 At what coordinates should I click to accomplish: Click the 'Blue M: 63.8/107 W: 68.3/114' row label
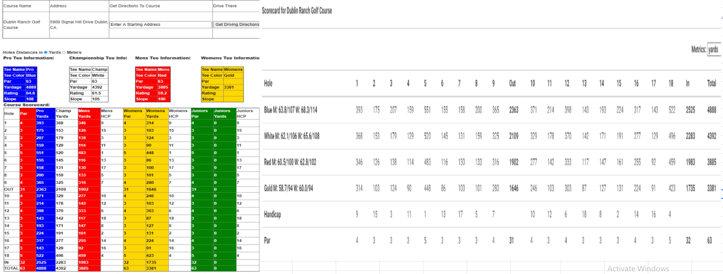click(291, 110)
